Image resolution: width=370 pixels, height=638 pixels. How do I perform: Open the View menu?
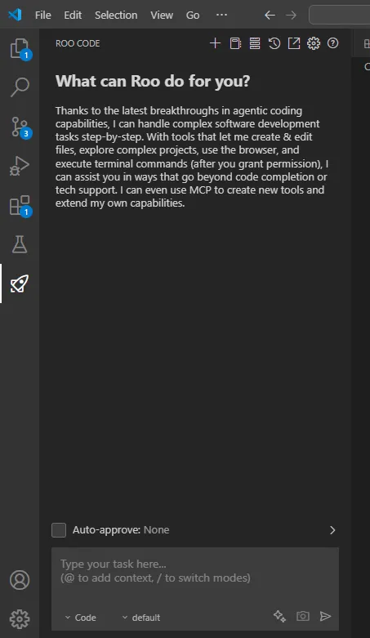(162, 15)
